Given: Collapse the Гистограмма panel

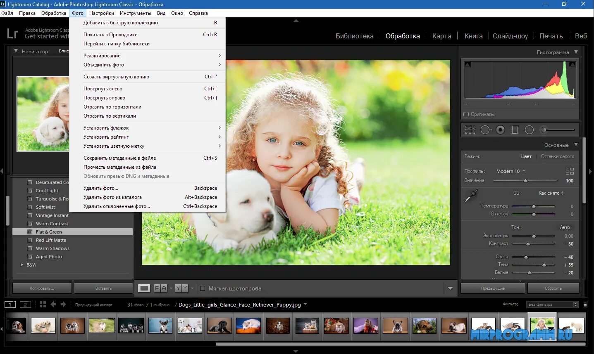Looking at the screenshot, I should tap(576, 52).
